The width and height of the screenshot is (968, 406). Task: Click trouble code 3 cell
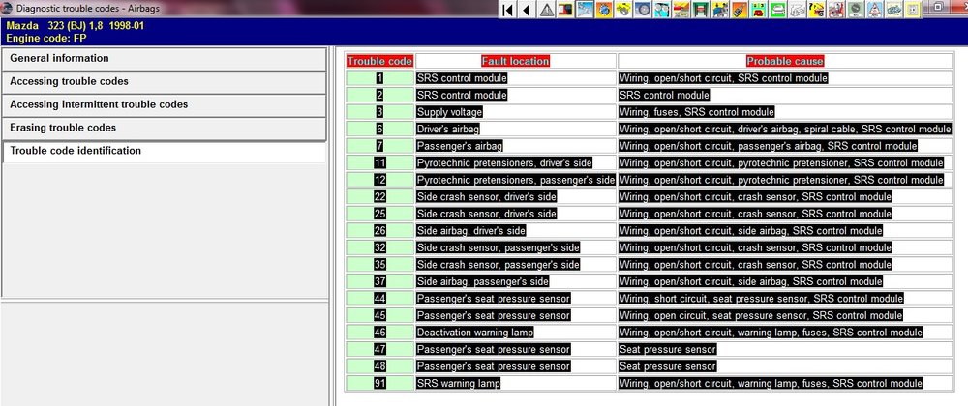[379, 112]
